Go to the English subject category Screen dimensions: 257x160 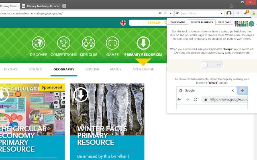(92, 69)
